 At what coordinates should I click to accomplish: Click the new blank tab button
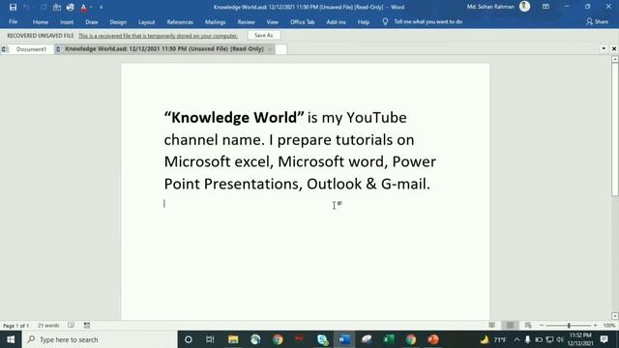pos(280,49)
